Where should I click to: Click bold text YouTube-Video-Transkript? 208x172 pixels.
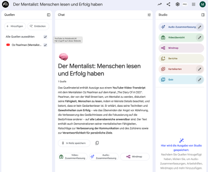(129, 88)
